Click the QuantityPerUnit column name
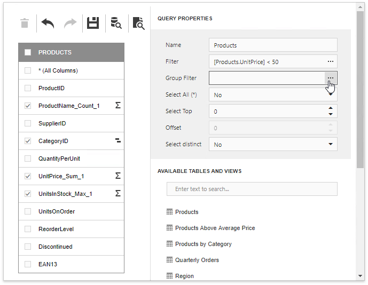Viewport: 368px width, 285px height. point(59,159)
